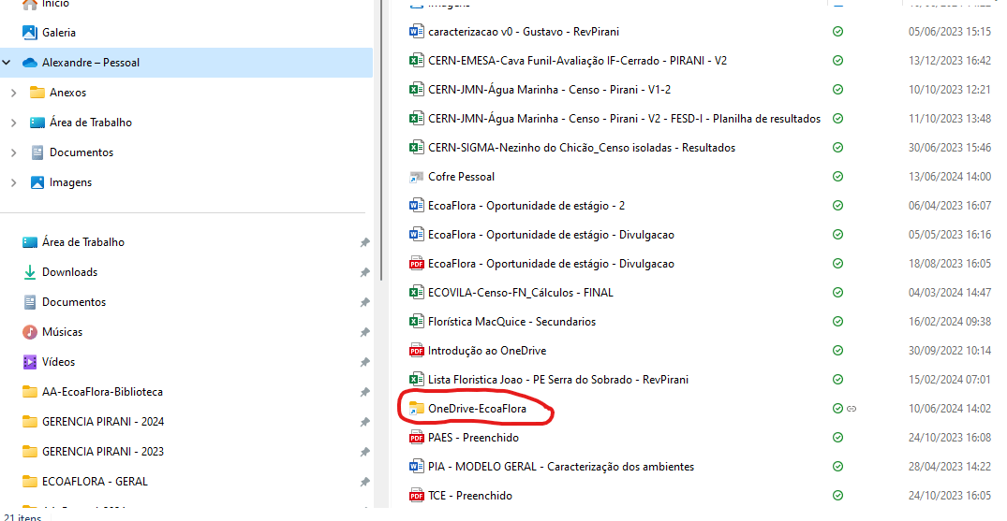Image resolution: width=1007 pixels, height=521 pixels.
Task: Click Word icon of PIA - MODELO GERAL
Action: click(x=416, y=467)
